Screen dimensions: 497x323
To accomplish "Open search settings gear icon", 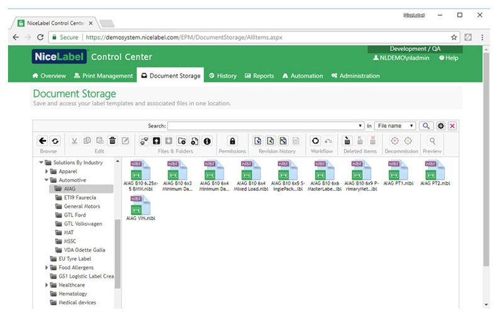I will 440,126.
